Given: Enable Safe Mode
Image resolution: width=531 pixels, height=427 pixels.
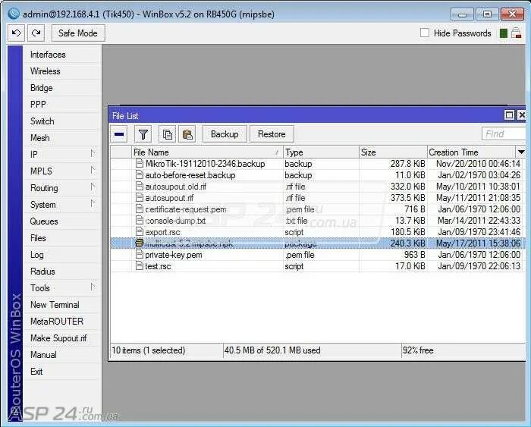Looking at the screenshot, I should pyautogui.click(x=78, y=33).
